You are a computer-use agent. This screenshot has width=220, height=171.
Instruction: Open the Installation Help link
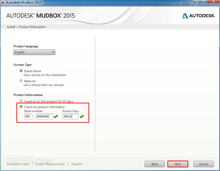(x=18, y=164)
